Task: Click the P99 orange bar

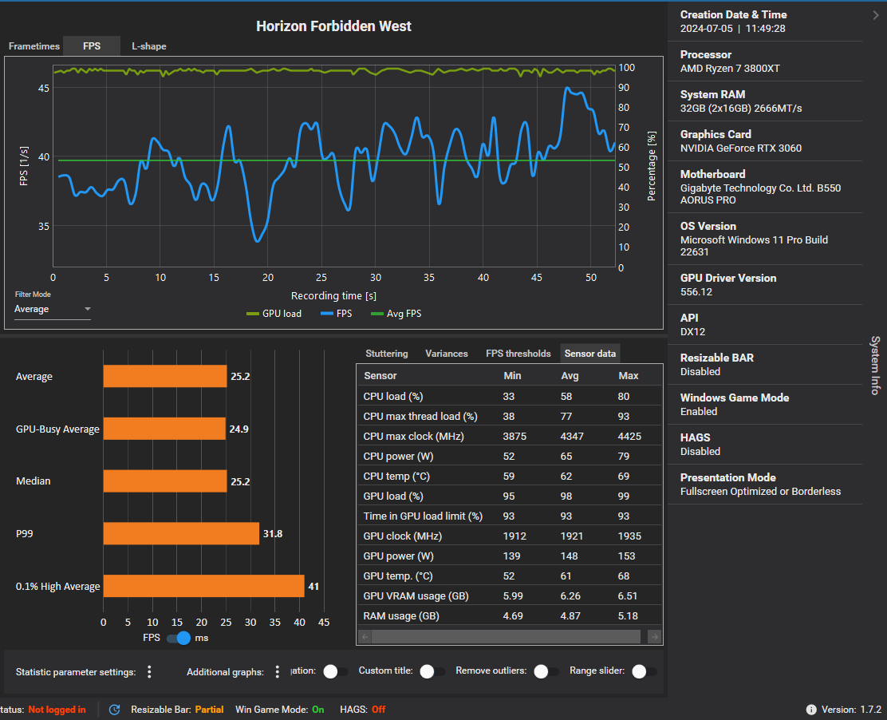Action: tap(181, 533)
